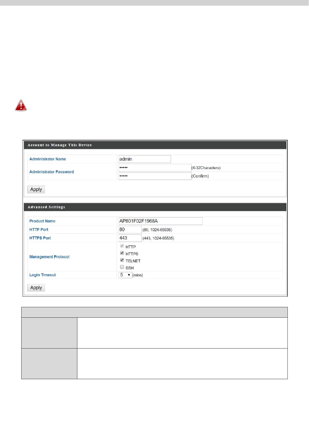Image resolution: width=309 pixels, height=437 pixels.
Task: Disable the TELNET protocol checkbox
Action: (122, 260)
